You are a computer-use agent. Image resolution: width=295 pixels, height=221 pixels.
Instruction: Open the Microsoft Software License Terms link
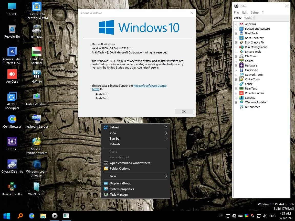(x=150, y=86)
